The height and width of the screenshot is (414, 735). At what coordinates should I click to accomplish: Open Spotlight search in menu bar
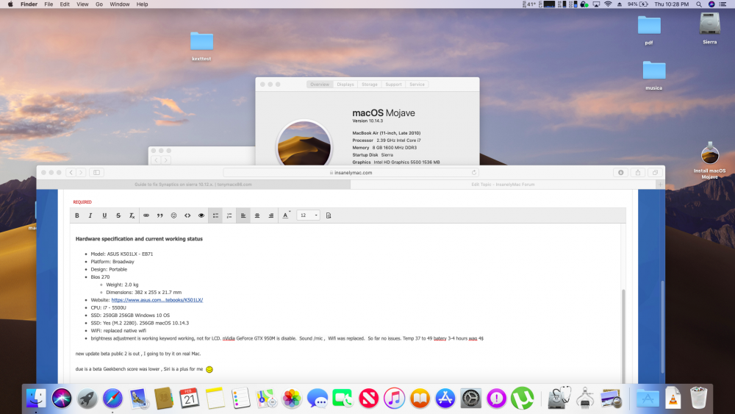[699, 4]
